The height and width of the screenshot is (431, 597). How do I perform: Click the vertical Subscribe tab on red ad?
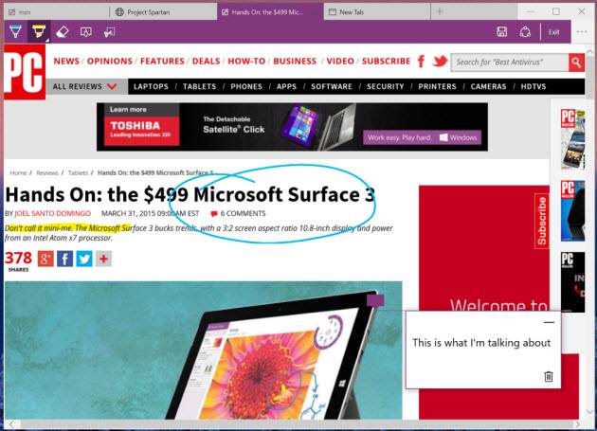542,221
